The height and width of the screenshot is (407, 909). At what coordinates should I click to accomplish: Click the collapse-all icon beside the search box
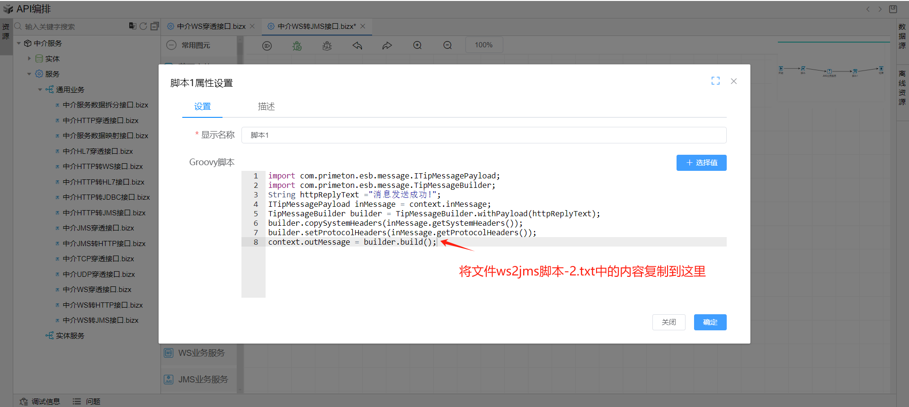pos(154,26)
